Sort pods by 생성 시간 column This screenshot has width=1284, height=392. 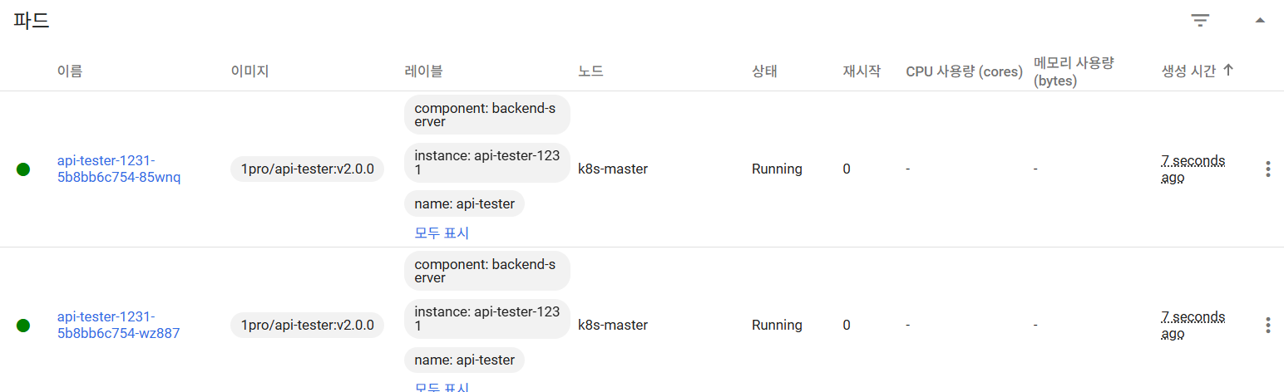coord(1188,71)
